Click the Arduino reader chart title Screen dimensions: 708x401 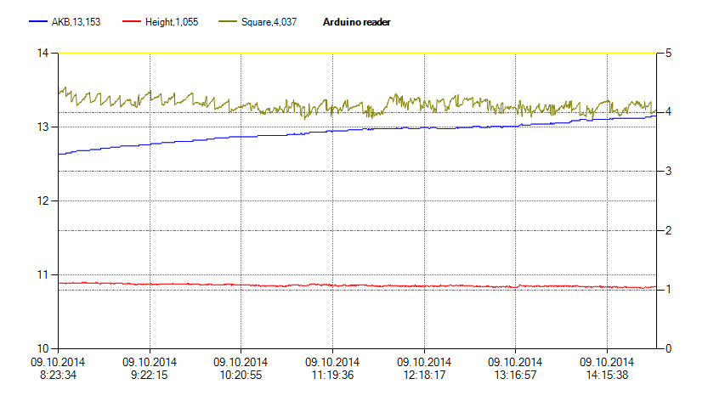[357, 21]
